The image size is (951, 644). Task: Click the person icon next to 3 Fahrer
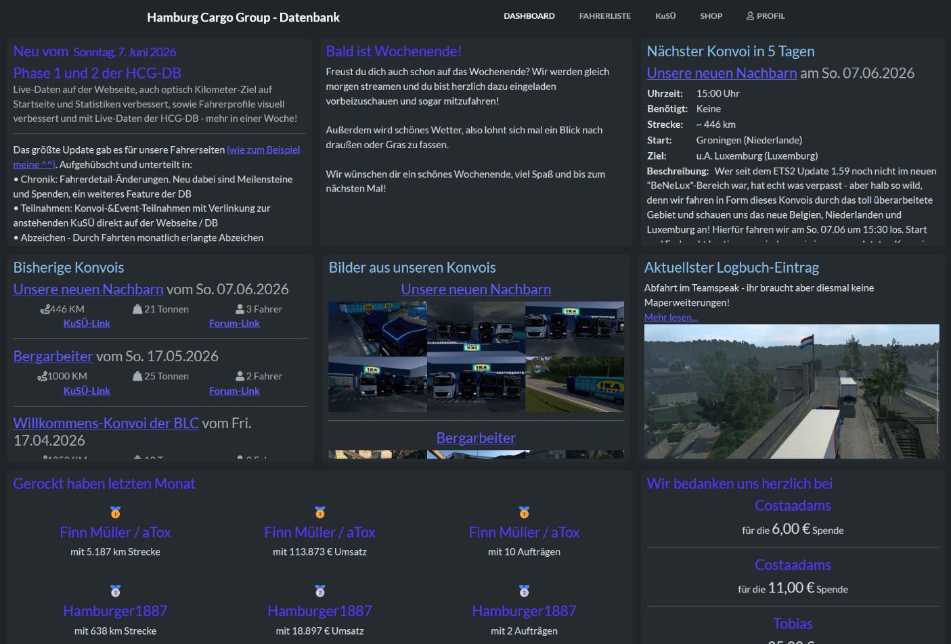(240, 309)
